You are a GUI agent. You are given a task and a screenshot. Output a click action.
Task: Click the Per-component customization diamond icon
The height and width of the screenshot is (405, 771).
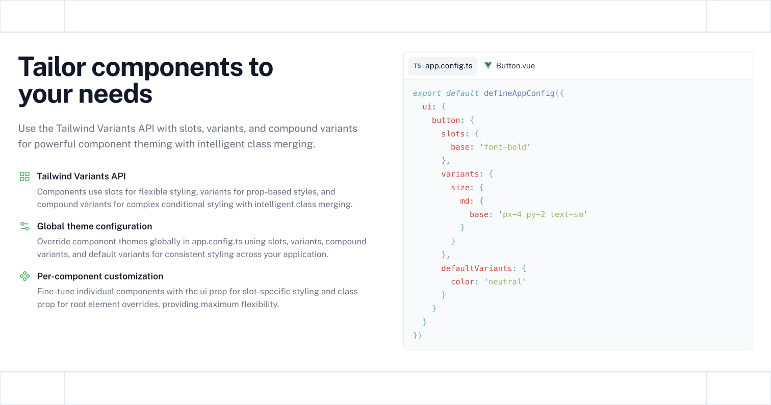pos(24,276)
